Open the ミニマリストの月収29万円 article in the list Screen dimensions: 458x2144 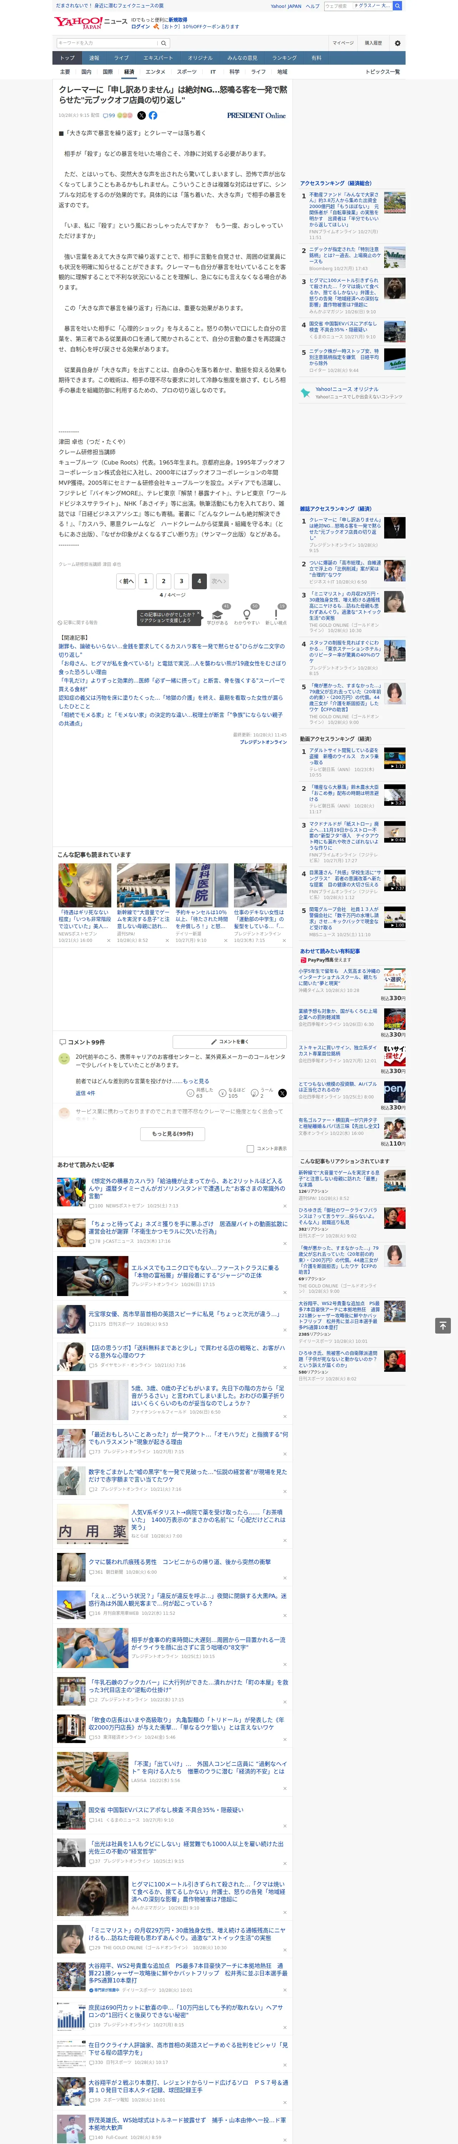[187, 1934]
